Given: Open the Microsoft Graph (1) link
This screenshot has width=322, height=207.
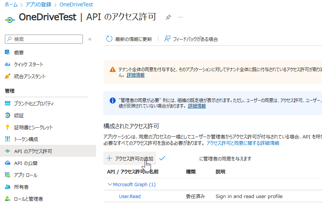Looking at the screenshot, I should click(134, 184).
